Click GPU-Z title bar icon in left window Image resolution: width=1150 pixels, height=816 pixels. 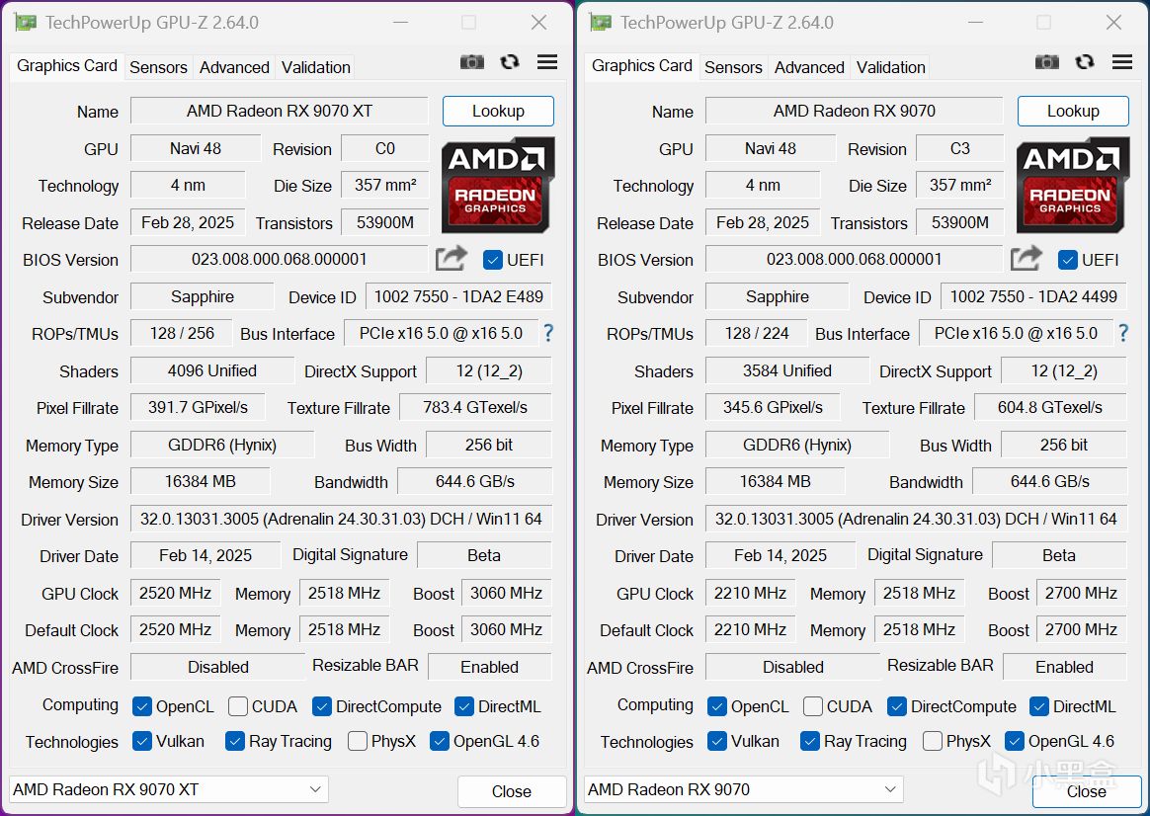tap(25, 23)
